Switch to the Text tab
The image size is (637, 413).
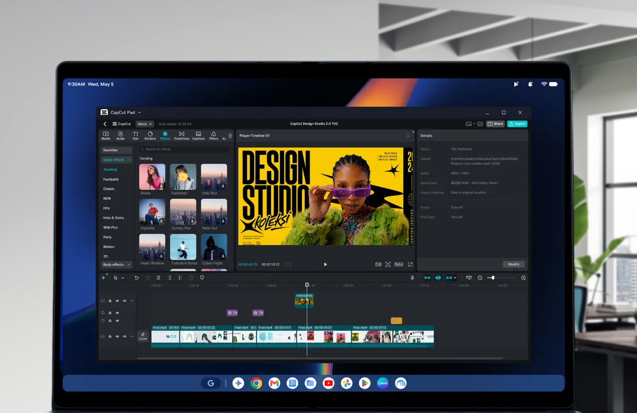(x=135, y=136)
